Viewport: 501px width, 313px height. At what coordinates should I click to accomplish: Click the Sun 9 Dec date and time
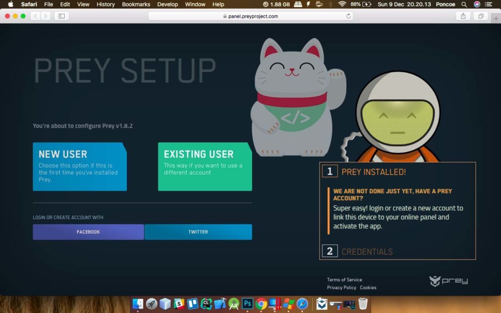coord(404,4)
